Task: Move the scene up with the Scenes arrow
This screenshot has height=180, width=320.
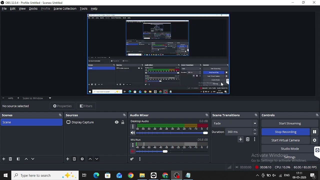Action: click(x=26, y=159)
